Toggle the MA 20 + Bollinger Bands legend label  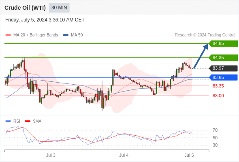click(36, 35)
